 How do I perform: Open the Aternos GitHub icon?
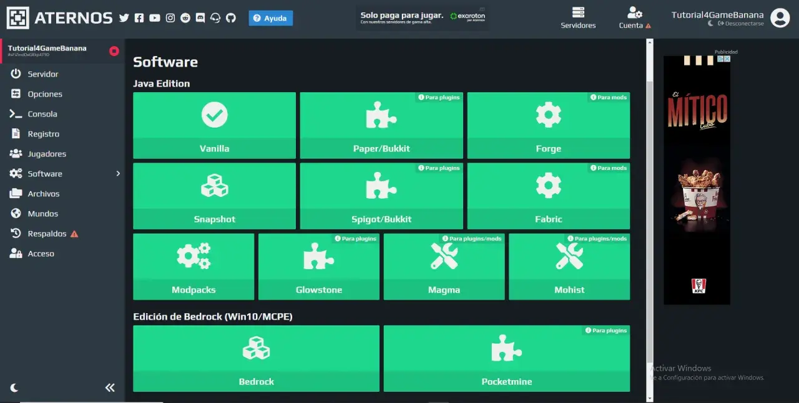pos(231,18)
